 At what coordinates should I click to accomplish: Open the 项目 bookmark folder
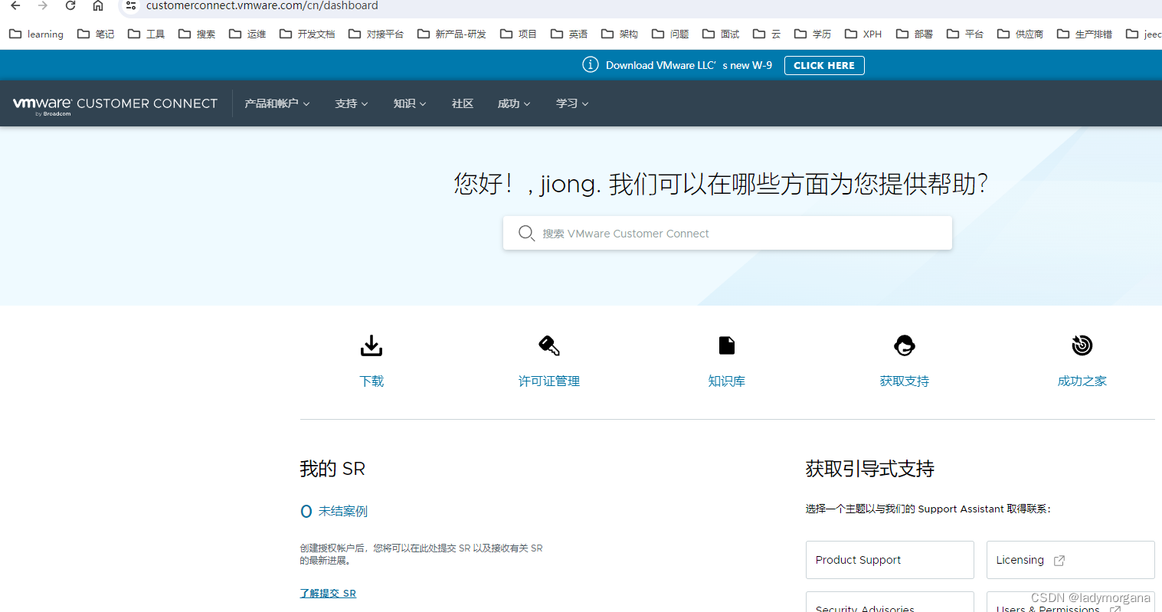pyautogui.click(x=519, y=34)
